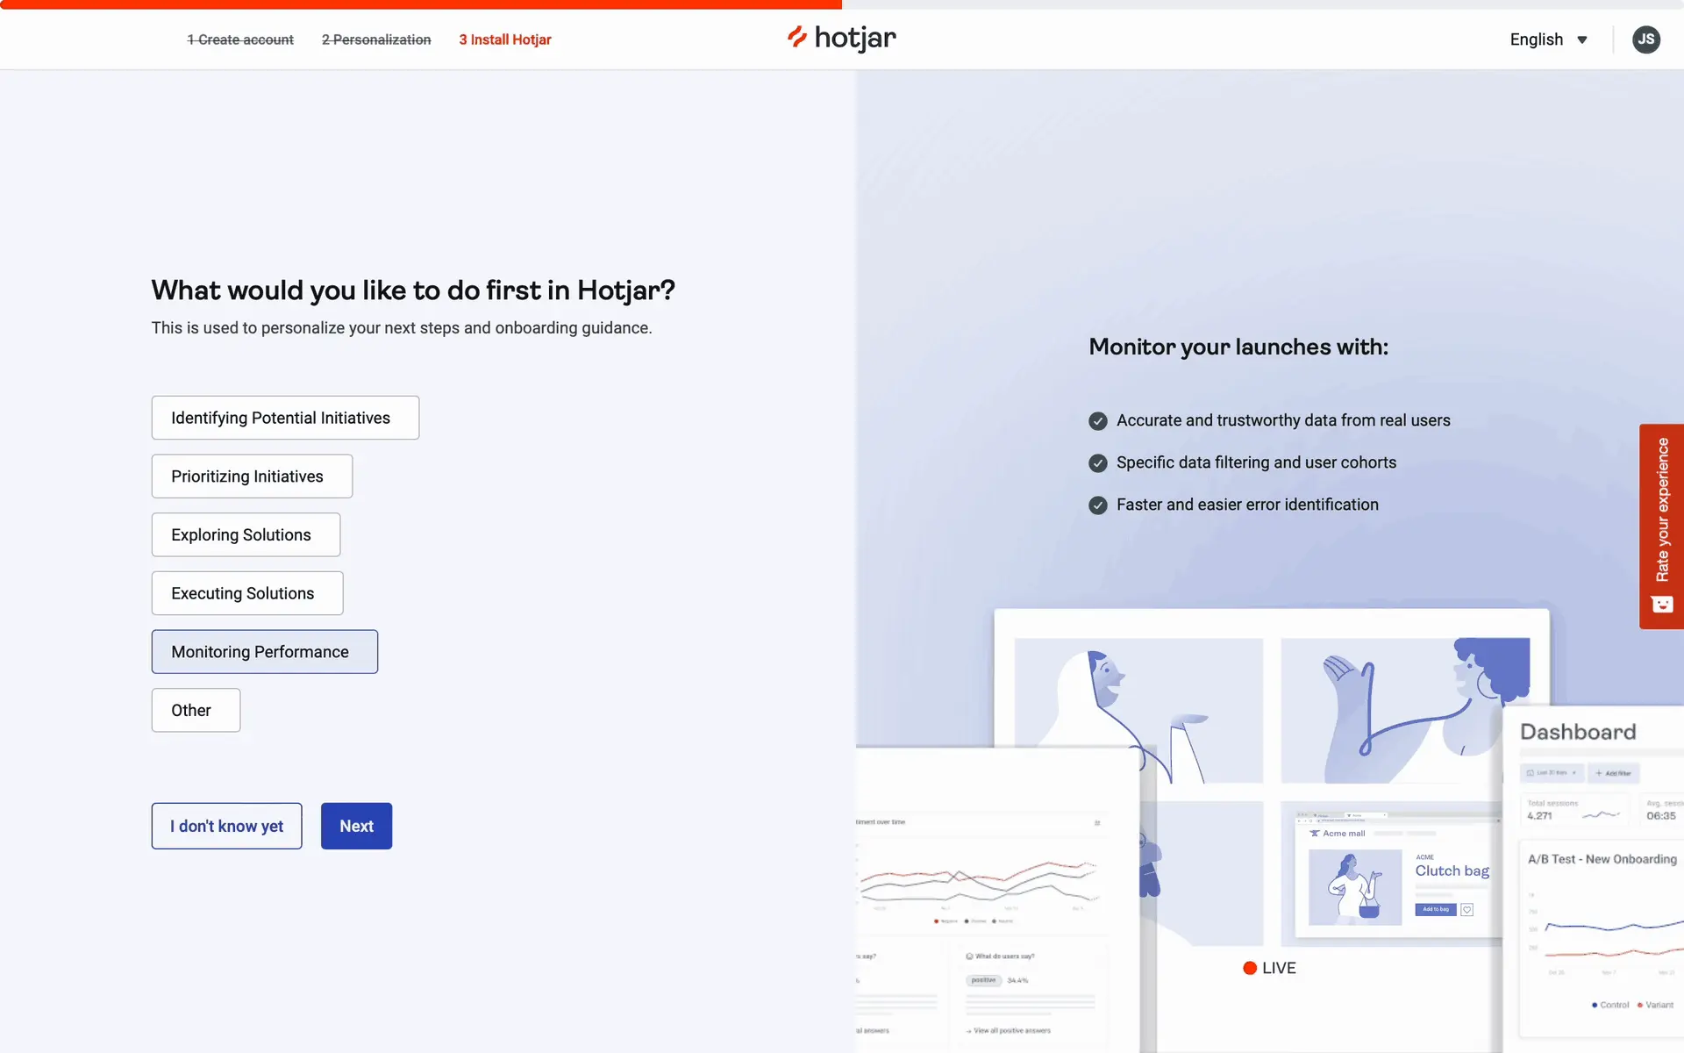Click checkmark icon beside Specific data filtering
This screenshot has width=1684, height=1053.
pyautogui.click(x=1097, y=463)
